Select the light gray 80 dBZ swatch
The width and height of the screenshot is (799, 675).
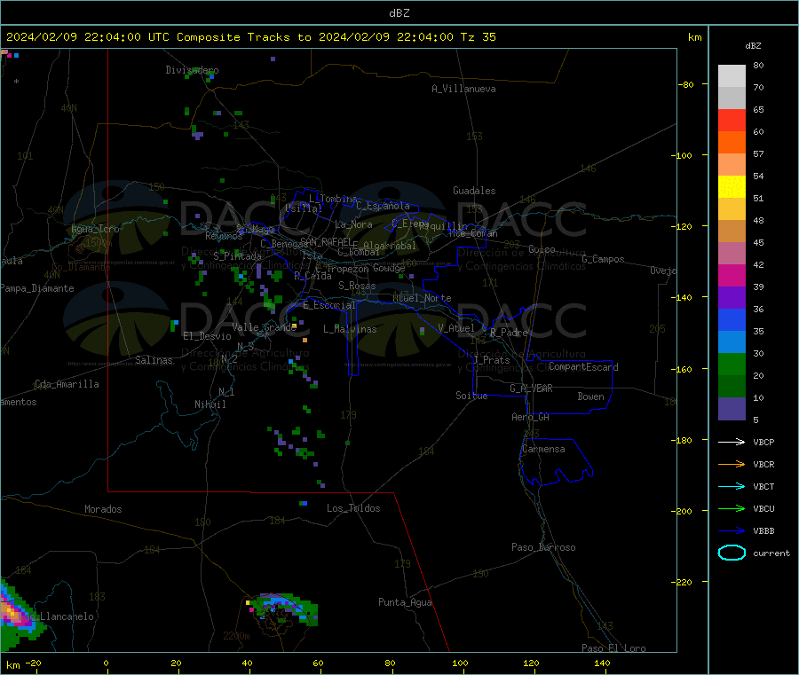[x=732, y=76]
